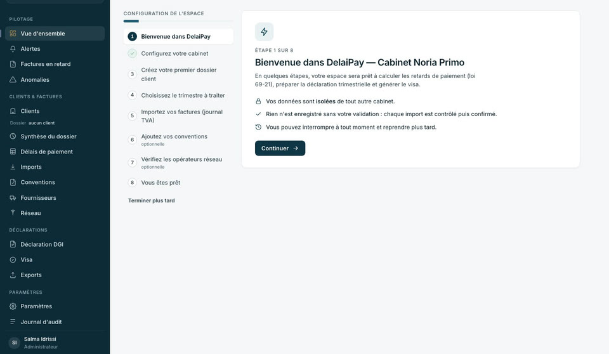Select step 4 Choisissez le trimestre à traiter
Viewport: 609px width, 354px height.
179,95
